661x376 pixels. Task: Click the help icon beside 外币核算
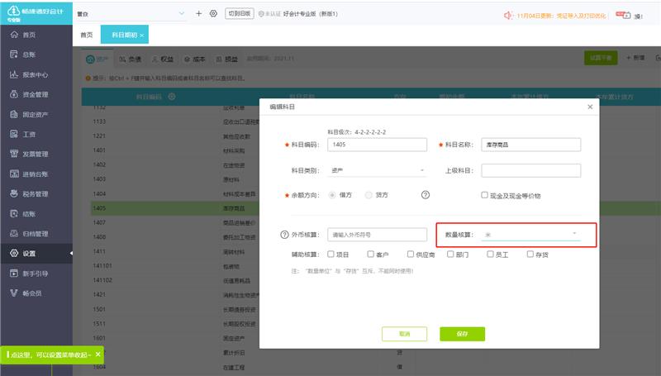point(285,234)
